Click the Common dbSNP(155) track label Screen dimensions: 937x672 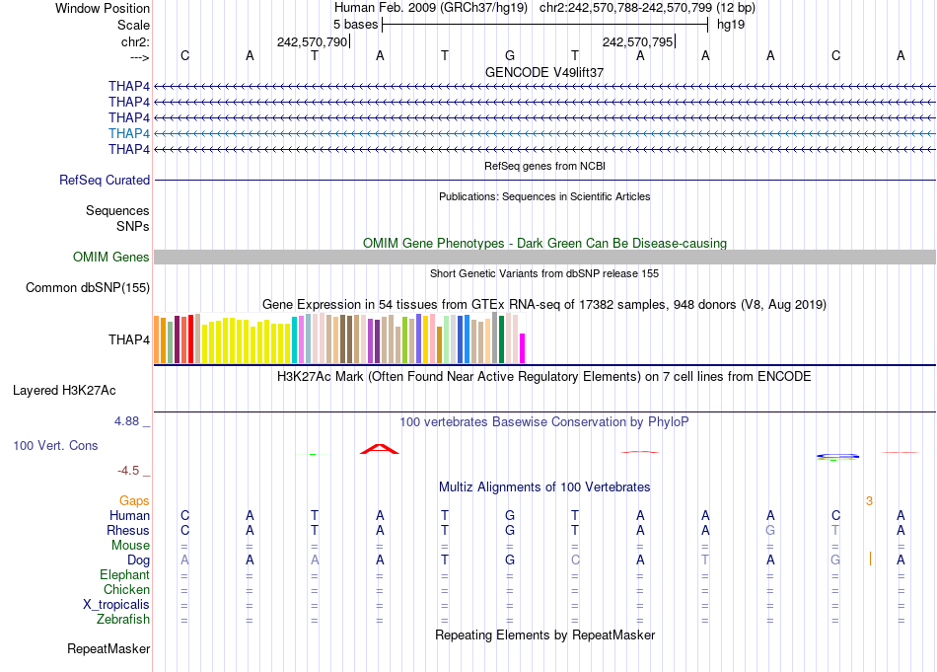(88, 287)
